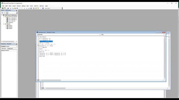Select Module3 in the project tree
Screen dimensions: 179x100
tap(10, 28)
